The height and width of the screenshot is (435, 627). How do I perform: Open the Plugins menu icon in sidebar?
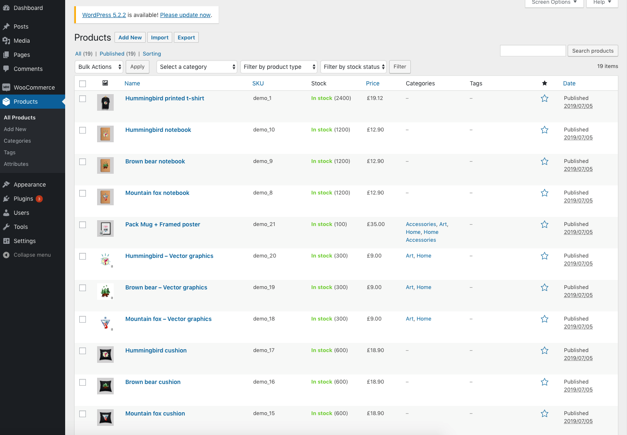pos(6,199)
